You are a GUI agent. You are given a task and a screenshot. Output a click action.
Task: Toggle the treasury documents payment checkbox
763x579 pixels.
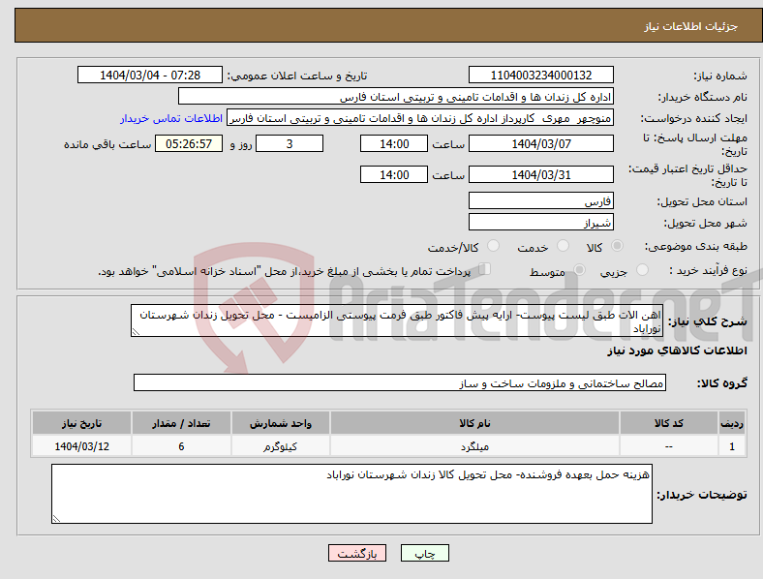click(485, 269)
